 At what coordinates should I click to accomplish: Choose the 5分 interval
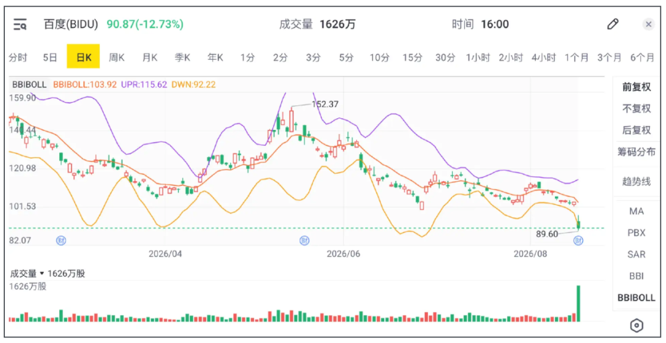[x=346, y=57]
